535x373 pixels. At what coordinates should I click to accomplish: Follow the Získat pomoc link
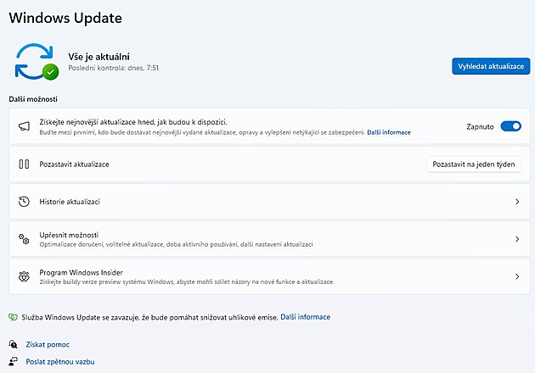(x=48, y=345)
